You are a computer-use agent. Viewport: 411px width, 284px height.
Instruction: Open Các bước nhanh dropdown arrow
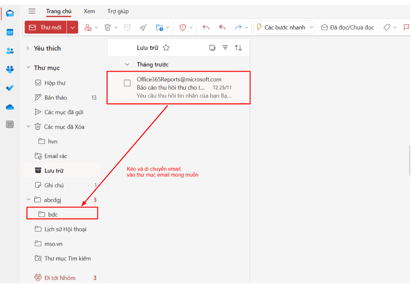pyautogui.click(x=312, y=27)
